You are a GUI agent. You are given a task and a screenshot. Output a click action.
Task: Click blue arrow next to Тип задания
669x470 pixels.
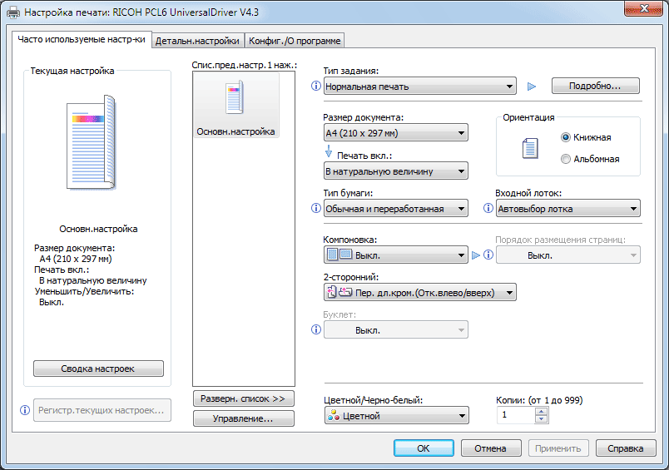pos(531,87)
